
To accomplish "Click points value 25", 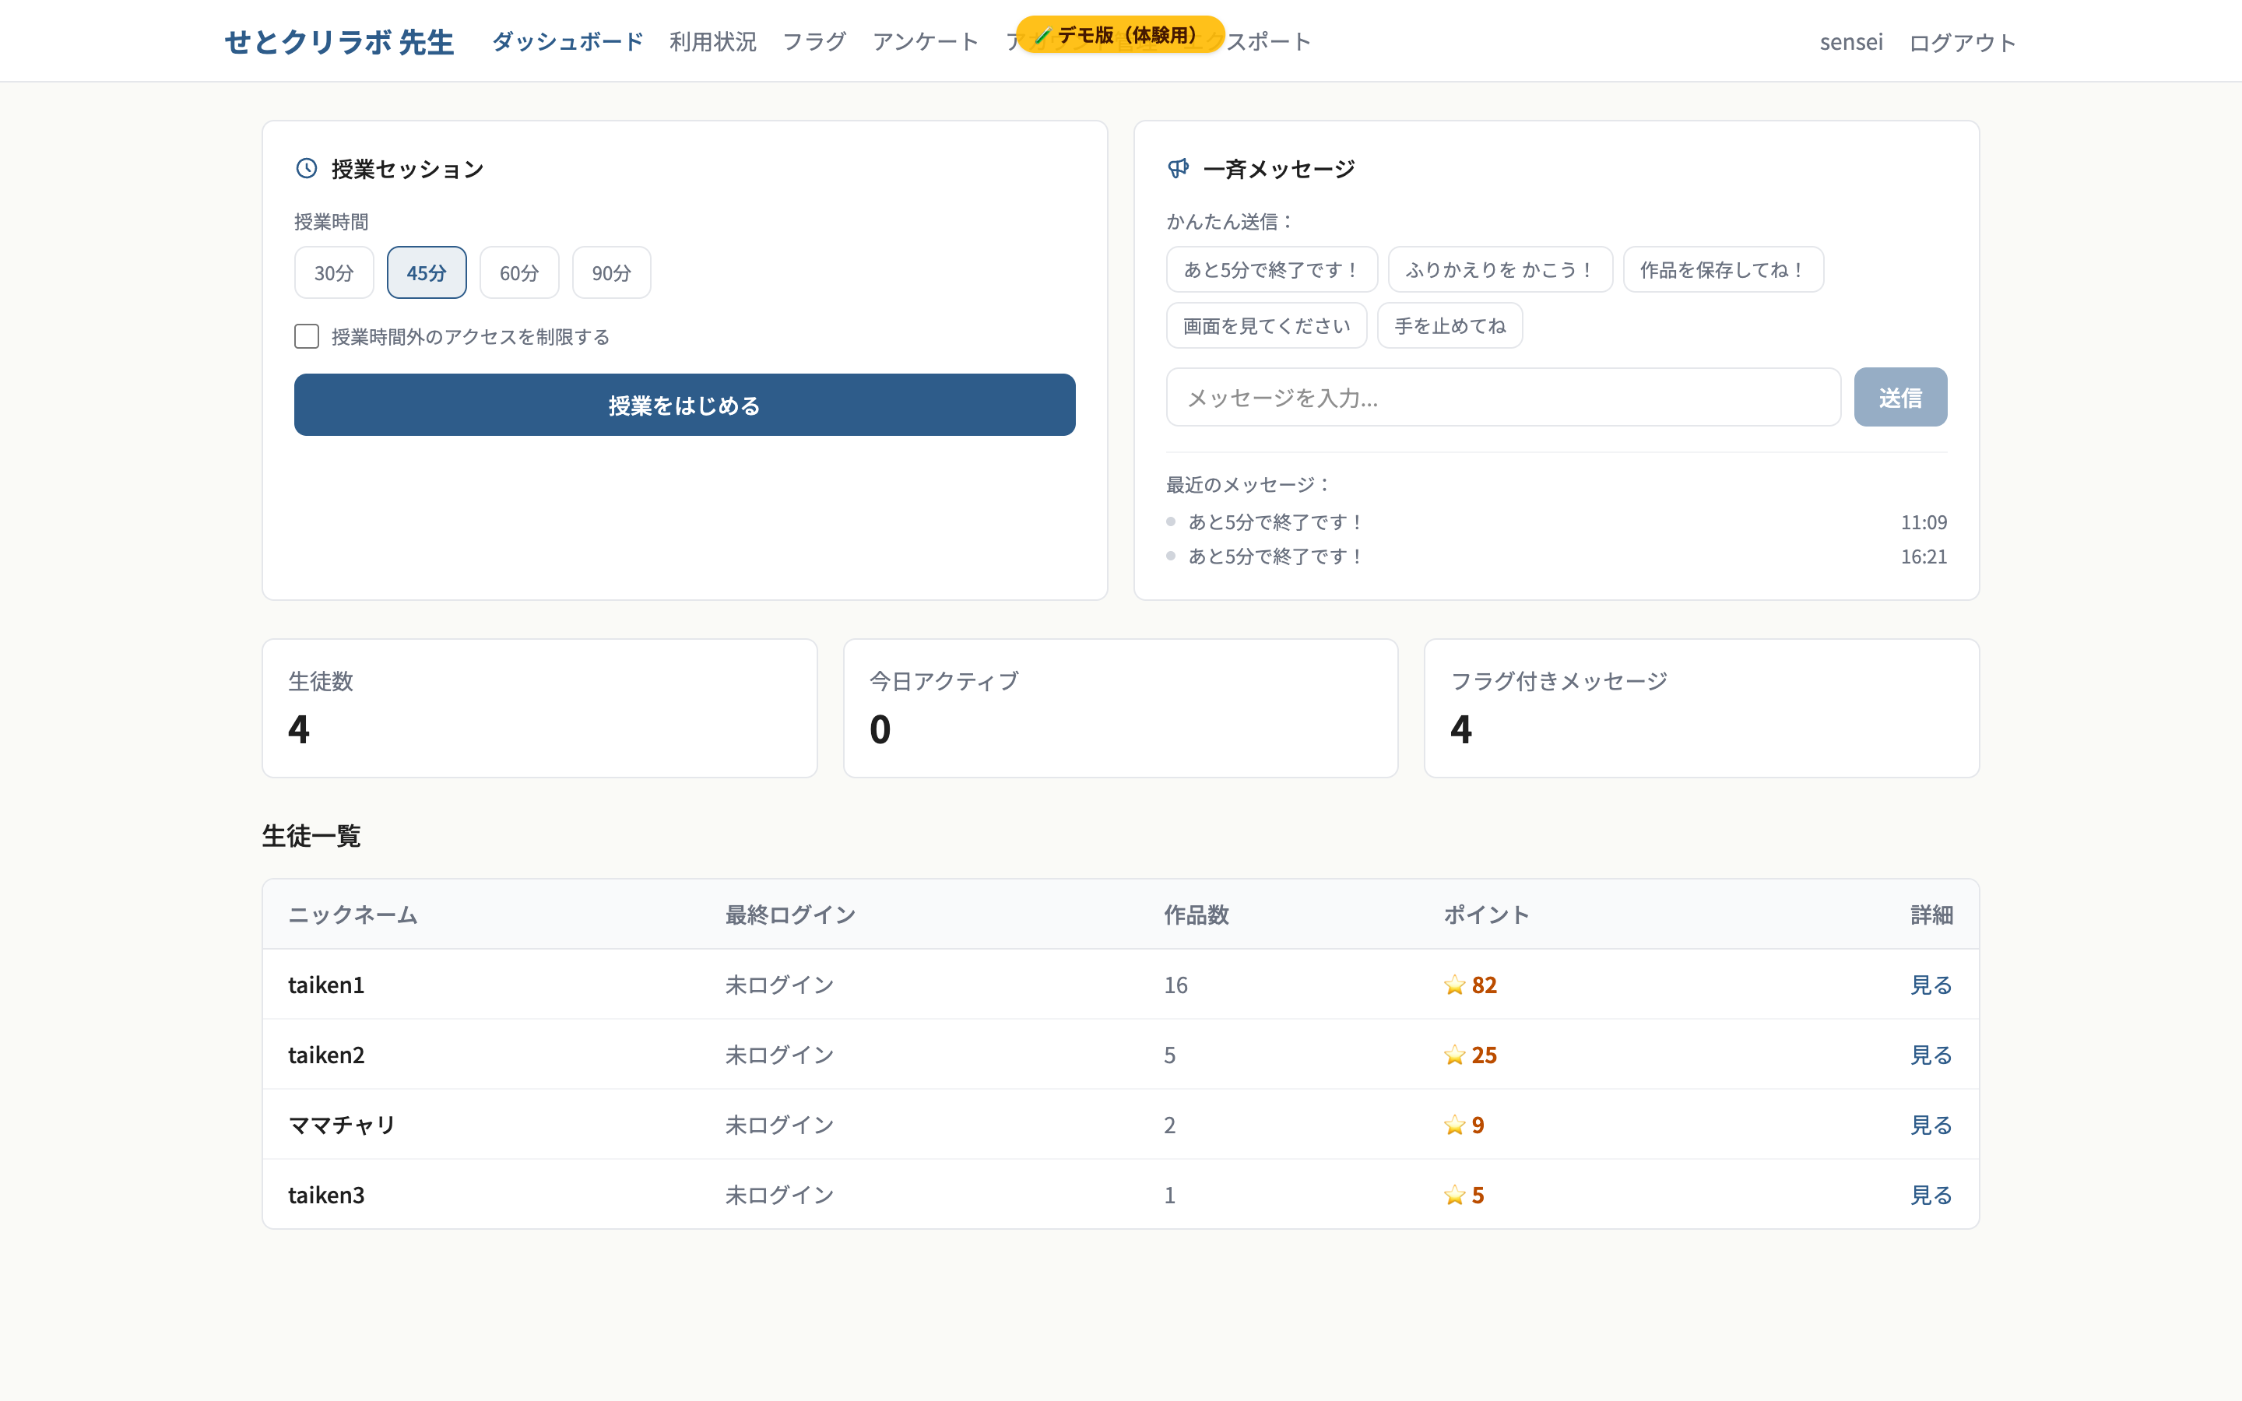I will point(1485,1055).
